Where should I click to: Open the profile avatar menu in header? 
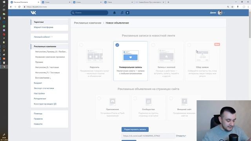220,13
